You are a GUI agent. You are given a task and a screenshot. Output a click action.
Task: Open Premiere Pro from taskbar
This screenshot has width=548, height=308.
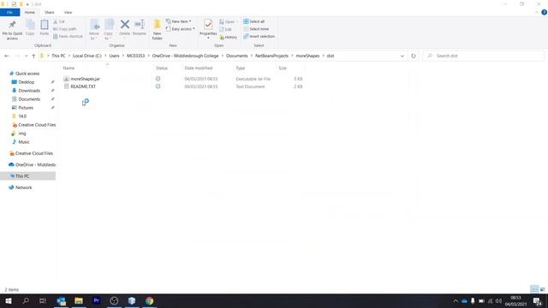pyautogui.click(x=97, y=300)
